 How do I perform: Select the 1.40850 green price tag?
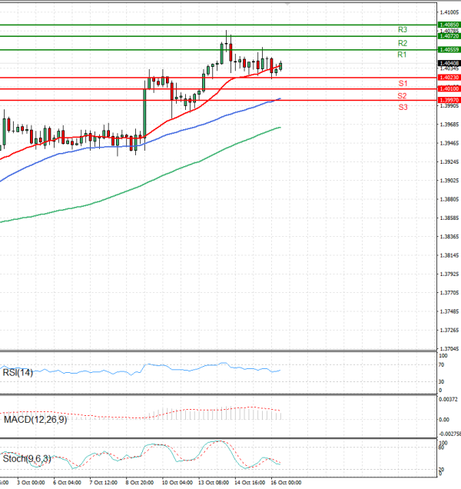(448, 25)
